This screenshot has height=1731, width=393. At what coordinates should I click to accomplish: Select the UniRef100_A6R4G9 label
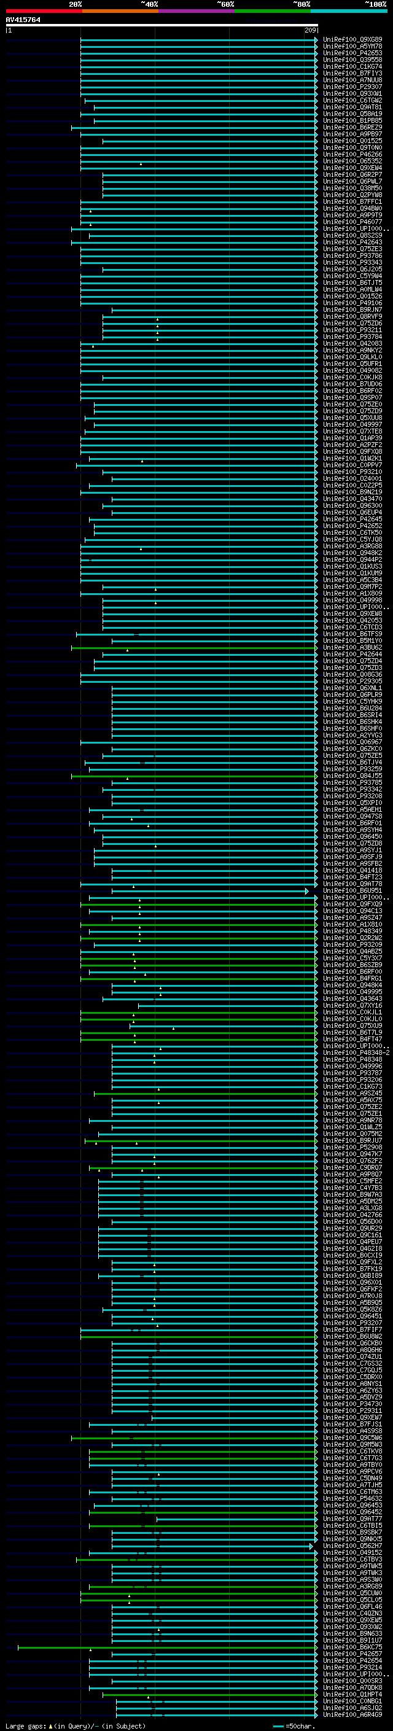352,1714
